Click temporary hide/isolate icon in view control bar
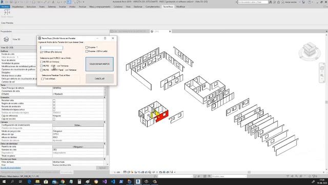Screen dimensions: 328x185 point(153,172)
